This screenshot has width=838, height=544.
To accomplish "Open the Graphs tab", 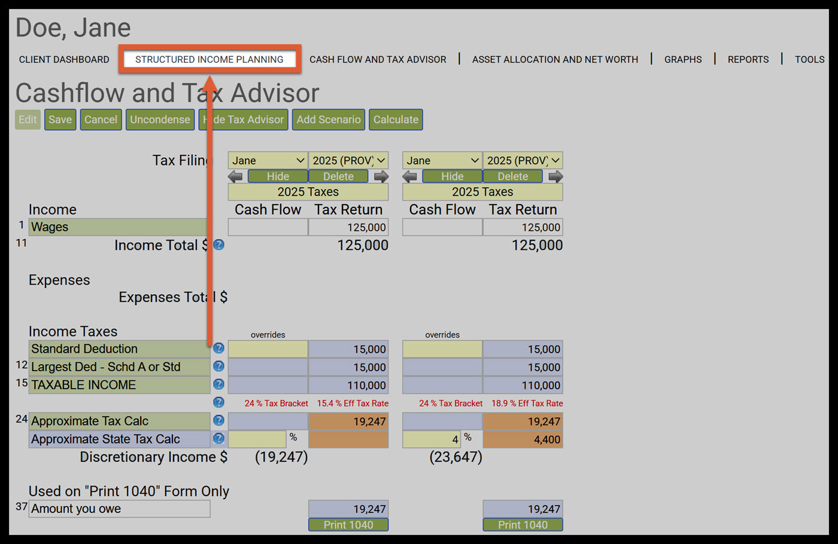I will tap(683, 59).
